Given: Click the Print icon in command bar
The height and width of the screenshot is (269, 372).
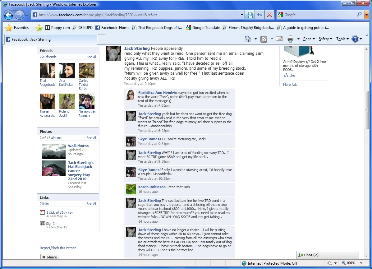Looking at the screenshot, I should click(x=290, y=39).
